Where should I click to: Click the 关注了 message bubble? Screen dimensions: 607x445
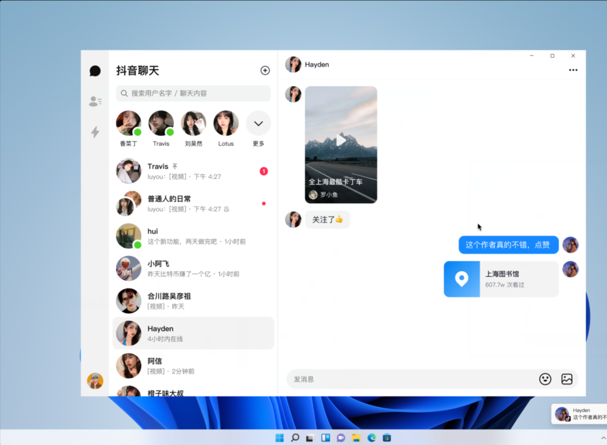327,219
